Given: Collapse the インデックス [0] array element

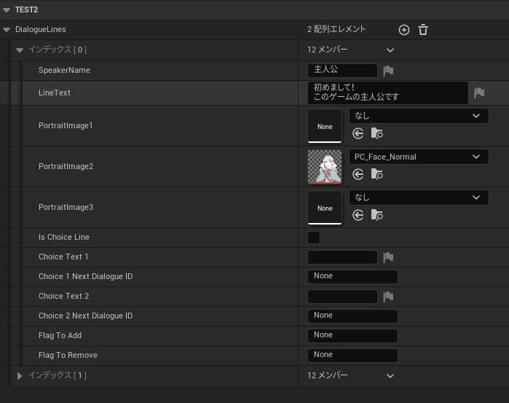Looking at the screenshot, I should pos(20,50).
